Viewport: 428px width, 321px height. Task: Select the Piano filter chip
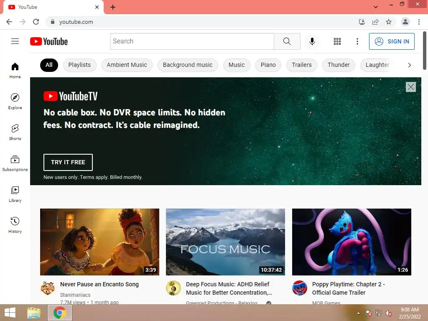tap(268, 65)
